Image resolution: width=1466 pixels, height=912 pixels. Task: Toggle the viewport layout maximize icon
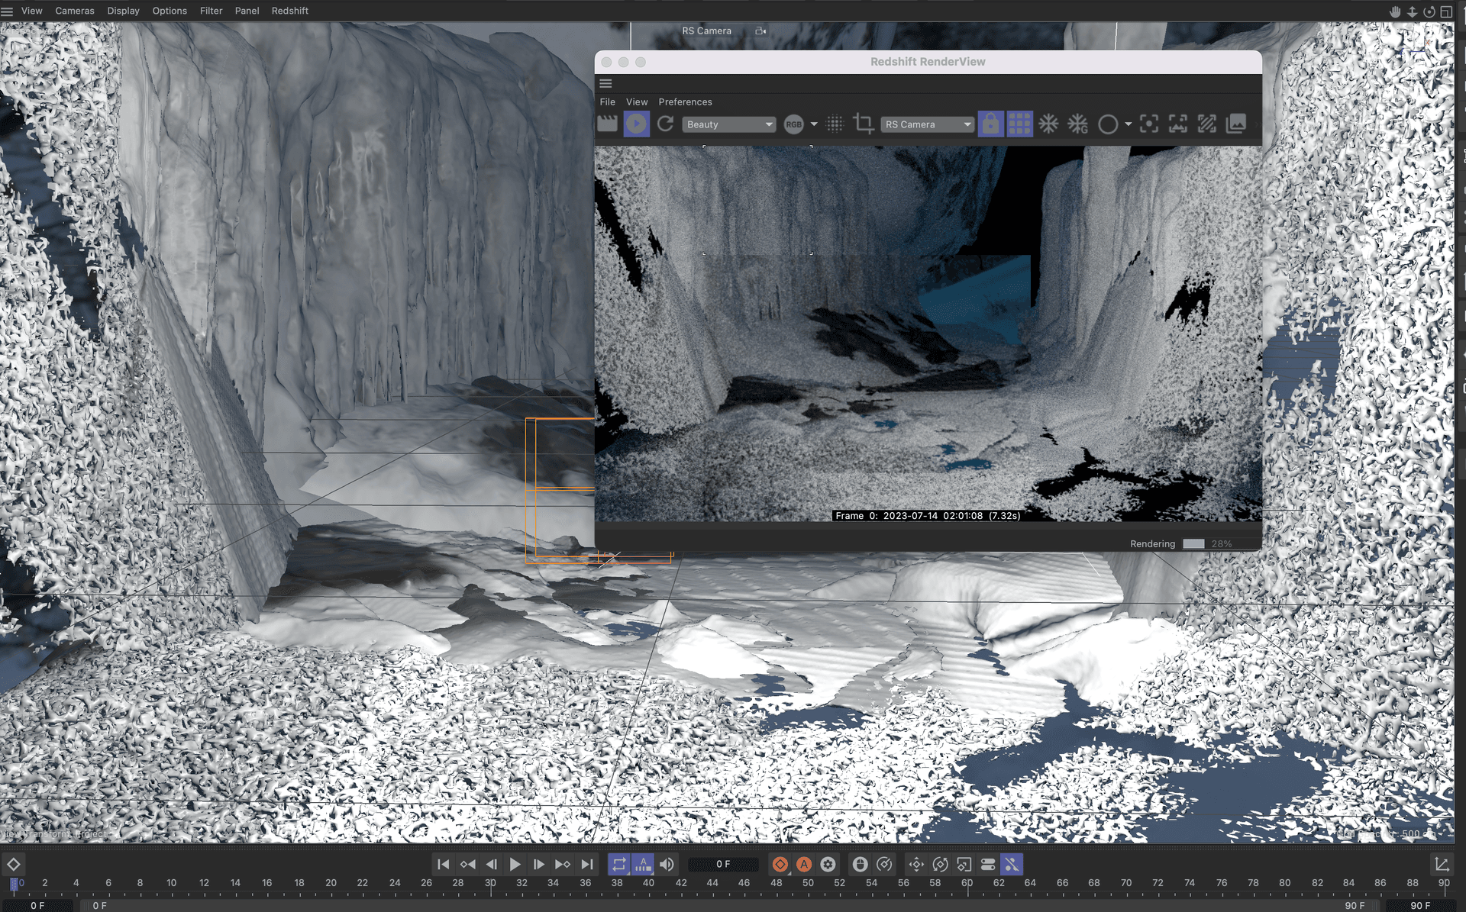(1445, 11)
